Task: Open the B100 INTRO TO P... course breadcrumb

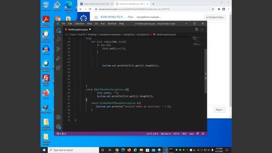Action: [x=112, y=17]
